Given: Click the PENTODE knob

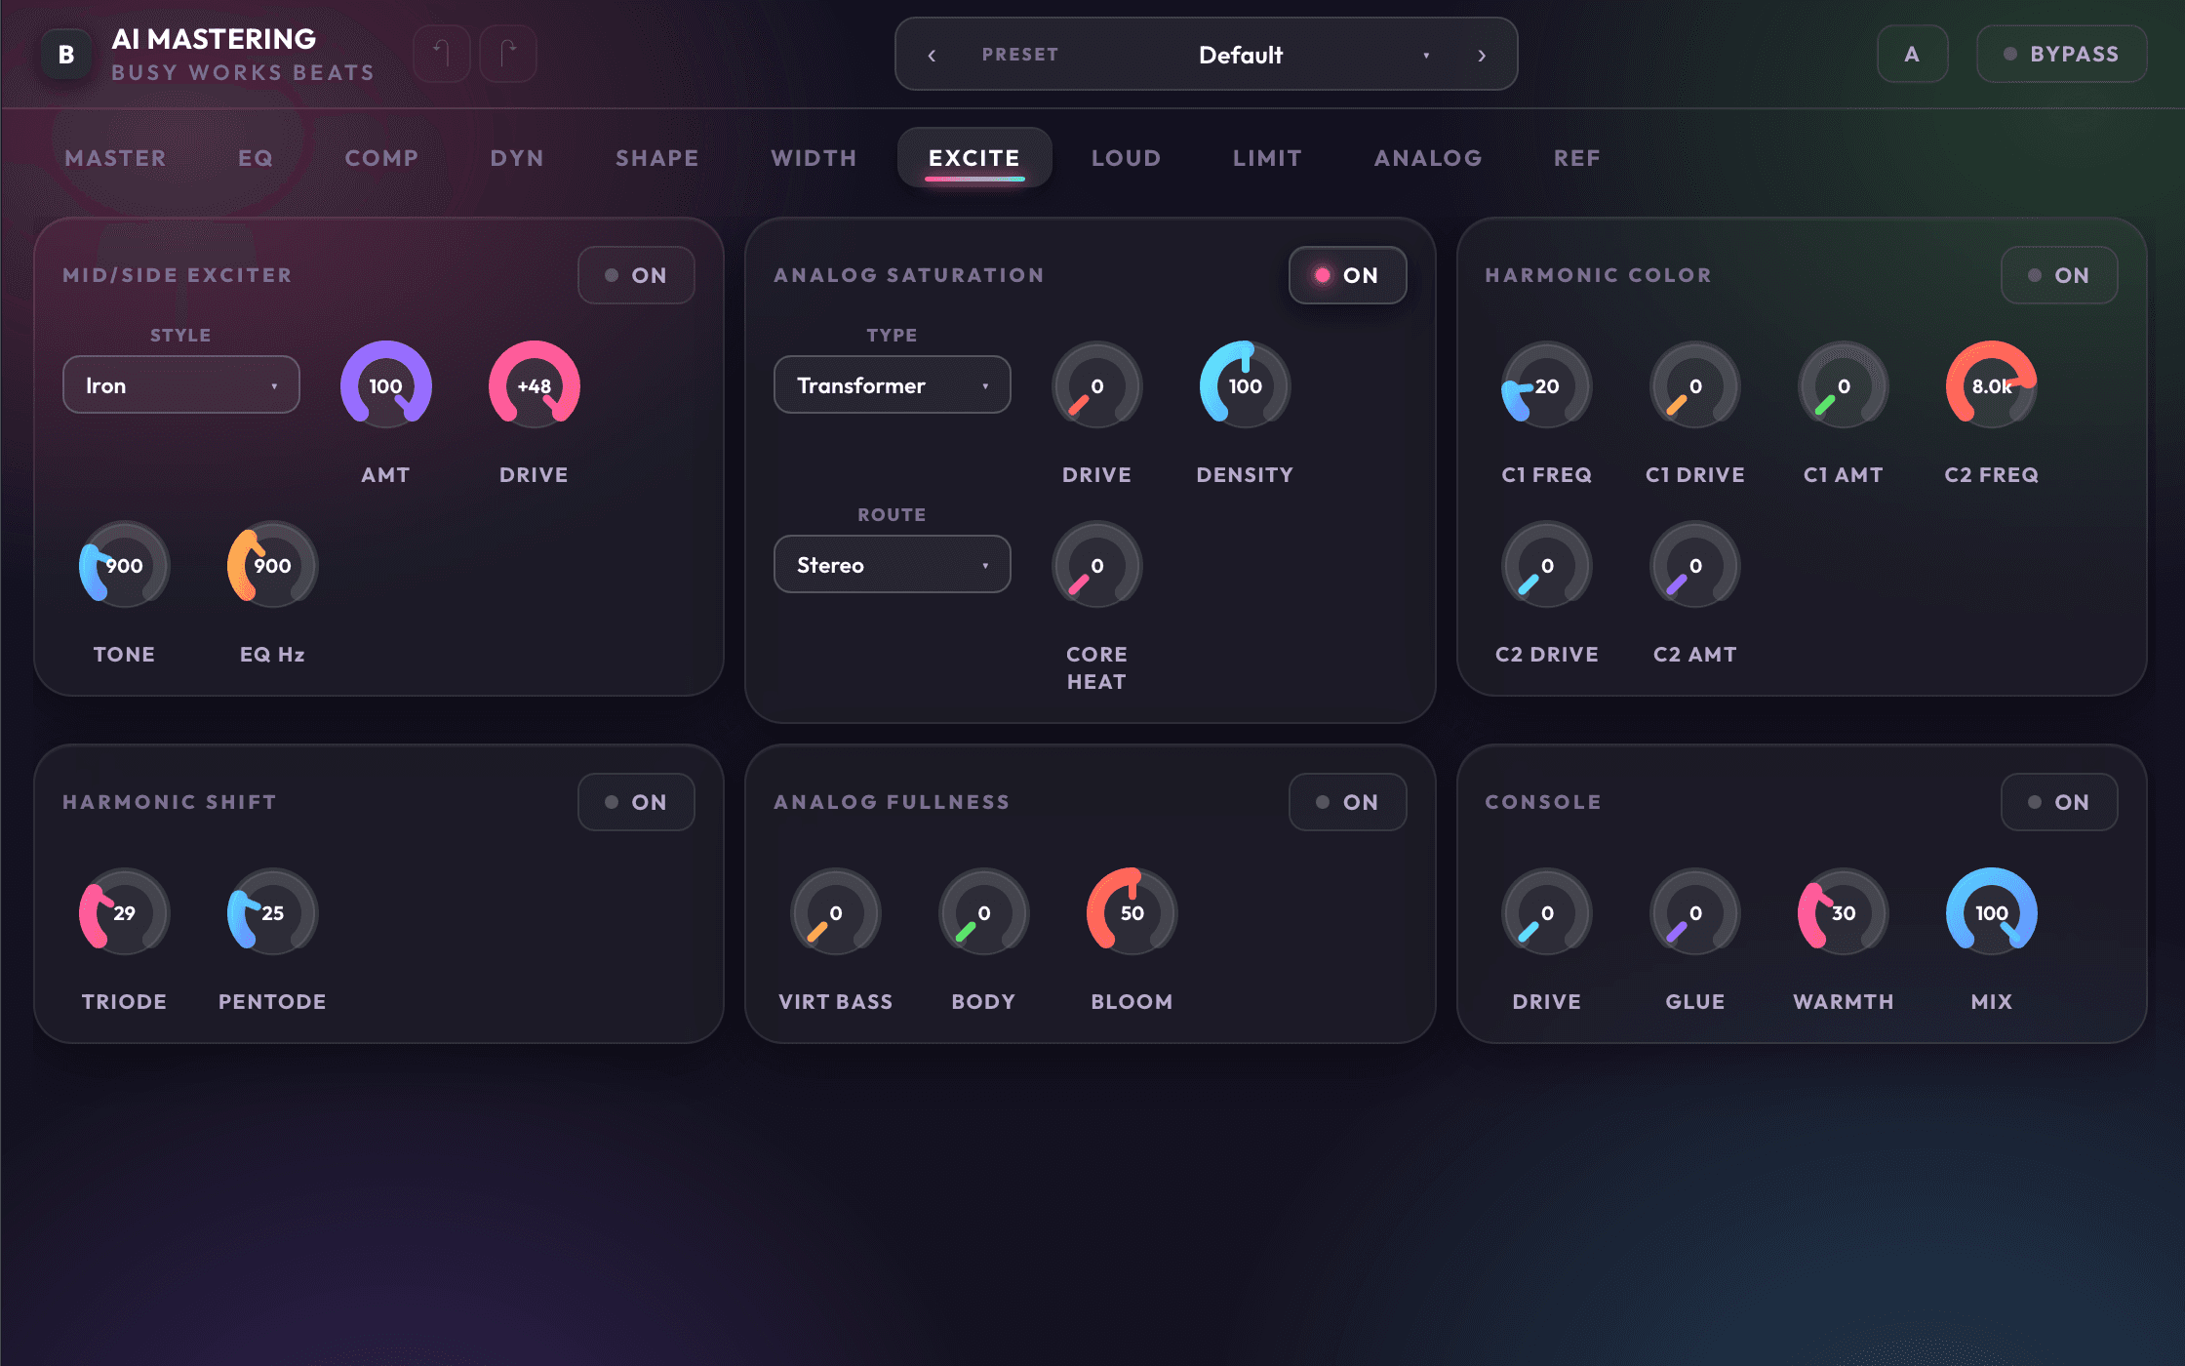Looking at the screenshot, I should pyautogui.click(x=272, y=912).
